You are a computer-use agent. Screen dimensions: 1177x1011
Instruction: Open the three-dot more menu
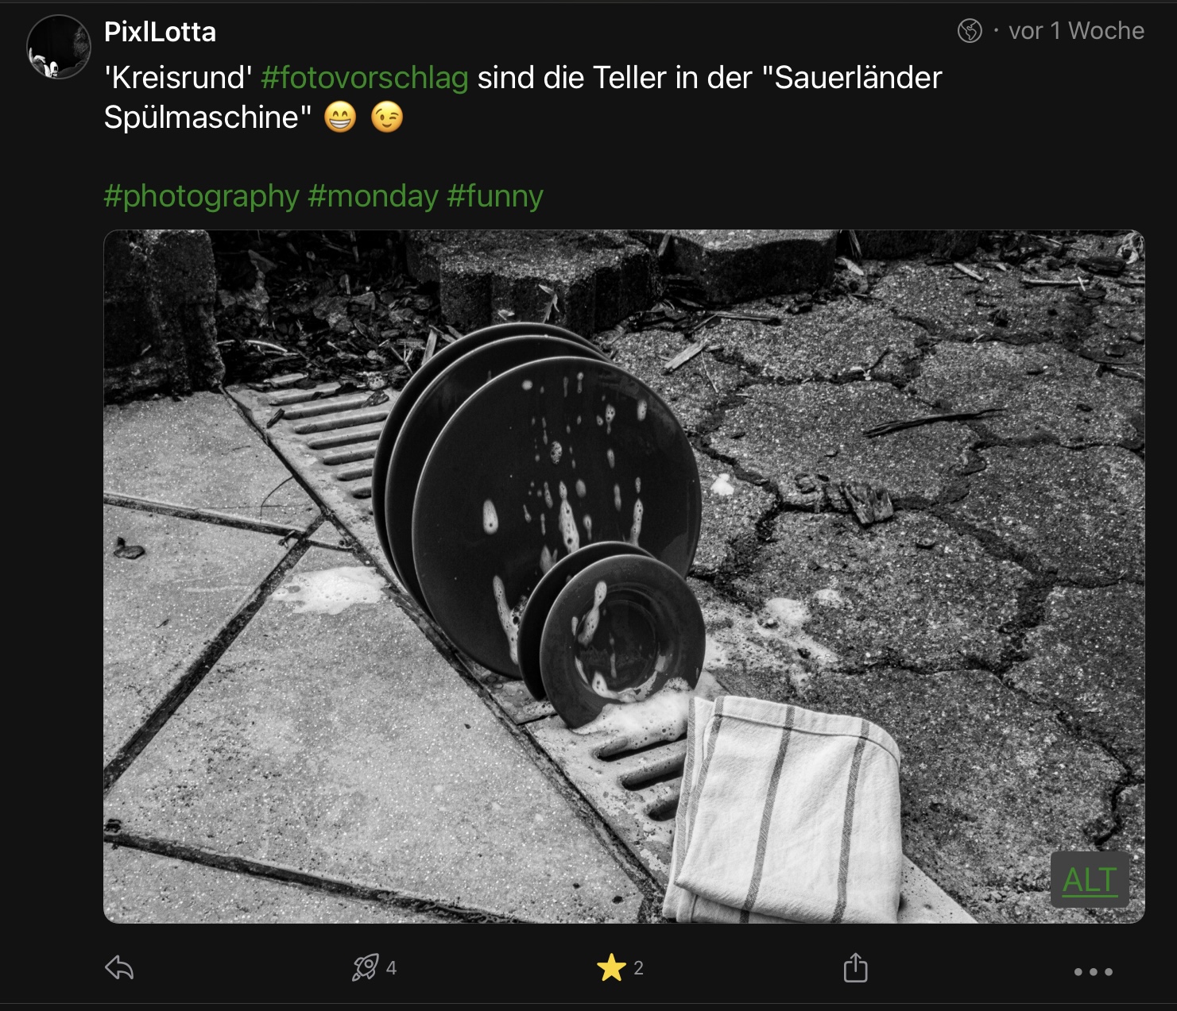click(x=1094, y=971)
